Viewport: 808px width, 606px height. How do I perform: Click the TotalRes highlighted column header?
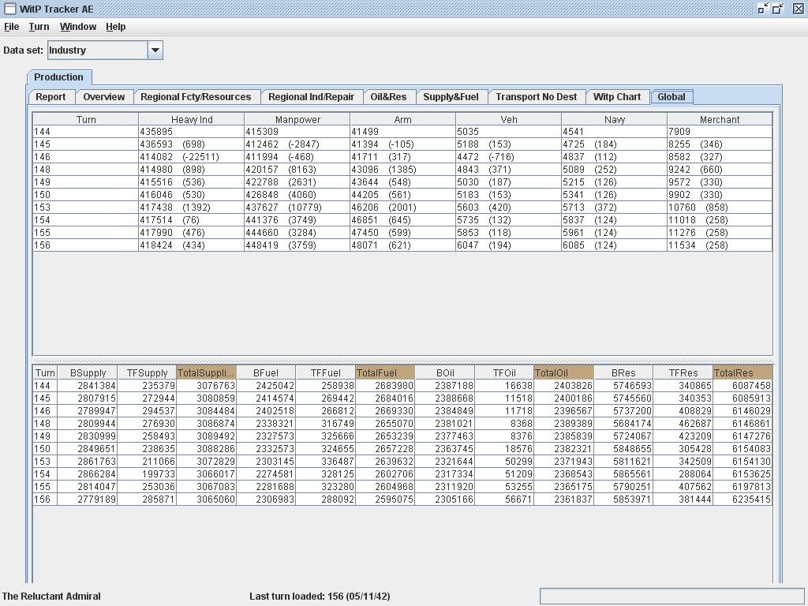point(743,372)
